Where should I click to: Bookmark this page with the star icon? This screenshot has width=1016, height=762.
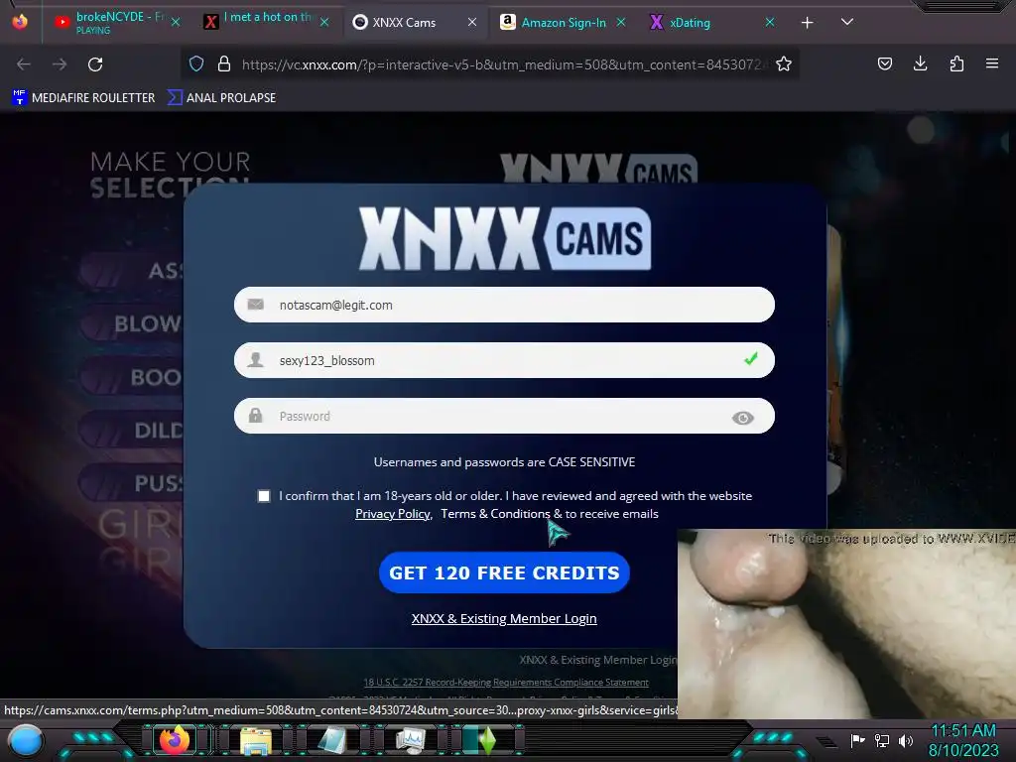click(x=784, y=63)
